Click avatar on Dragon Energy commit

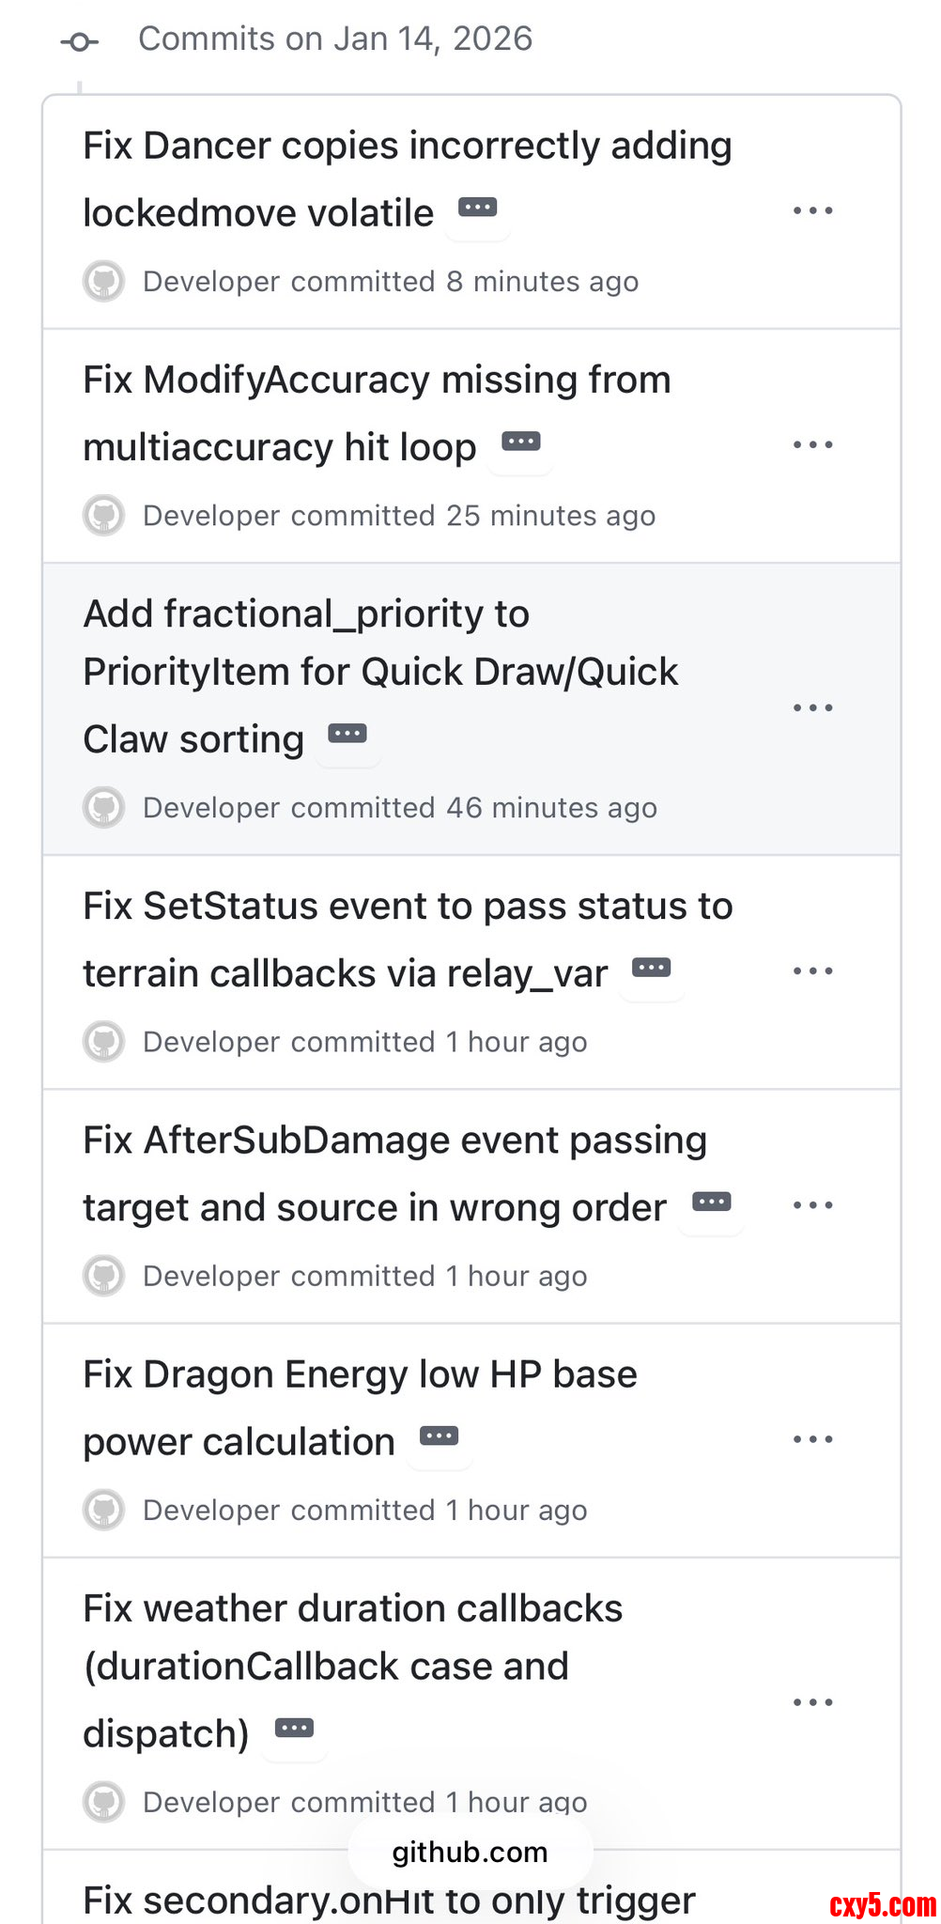coord(104,1510)
